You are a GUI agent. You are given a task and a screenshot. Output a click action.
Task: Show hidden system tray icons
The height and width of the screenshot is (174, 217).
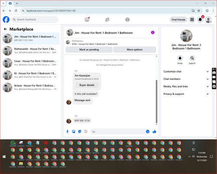[189, 157]
